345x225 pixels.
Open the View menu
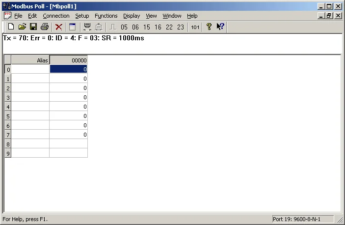point(151,16)
